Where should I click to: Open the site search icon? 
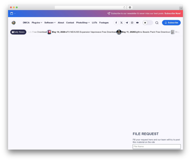[x=157, y=23]
